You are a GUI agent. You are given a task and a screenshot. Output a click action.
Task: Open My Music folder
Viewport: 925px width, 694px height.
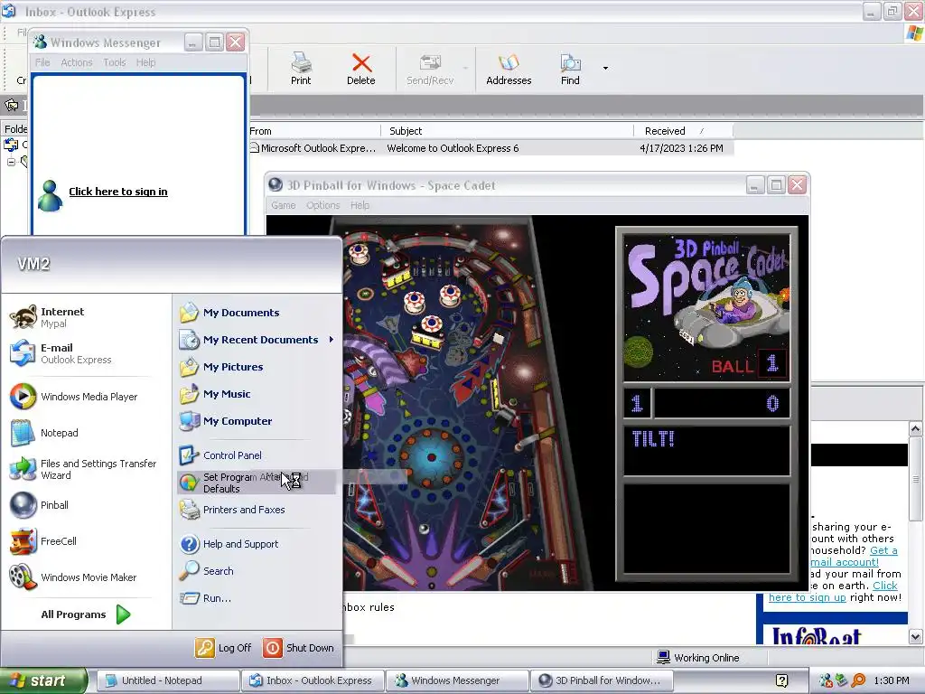click(215, 394)
